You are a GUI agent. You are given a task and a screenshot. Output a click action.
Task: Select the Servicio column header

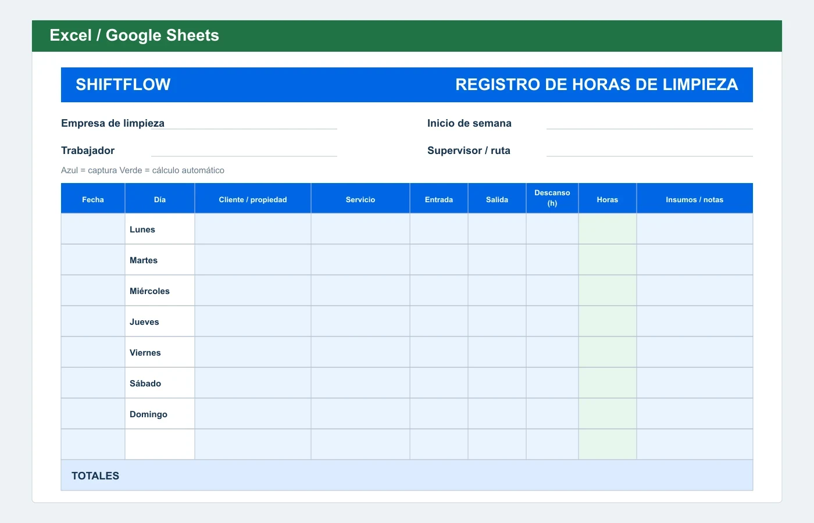pos(360,199)
